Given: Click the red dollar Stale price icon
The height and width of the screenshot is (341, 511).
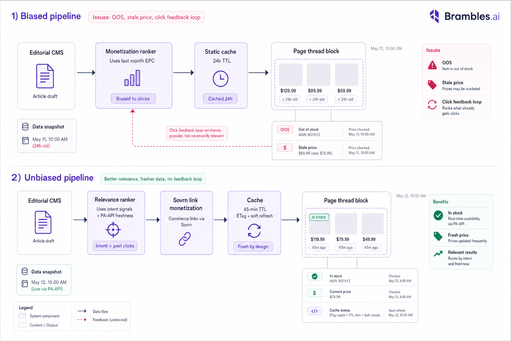Looking at the screenshot, I should (285, 148).
